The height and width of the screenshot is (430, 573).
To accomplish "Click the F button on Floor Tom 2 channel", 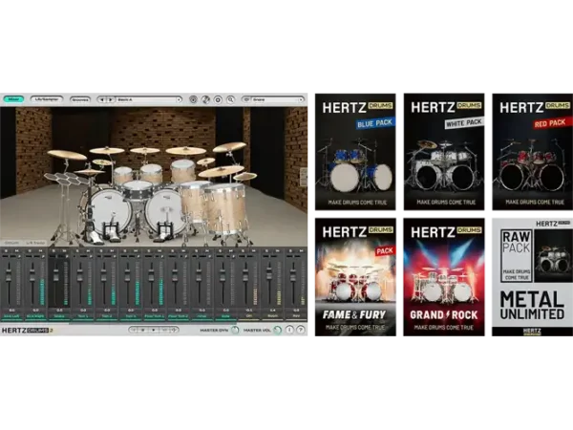I will 186,256.
